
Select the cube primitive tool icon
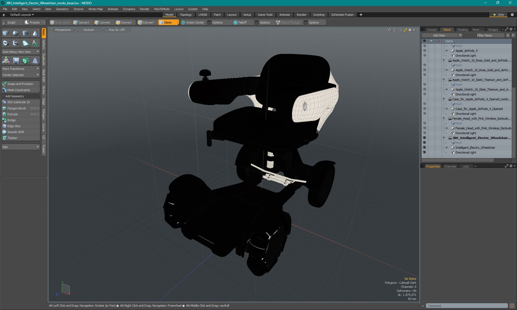5,33
